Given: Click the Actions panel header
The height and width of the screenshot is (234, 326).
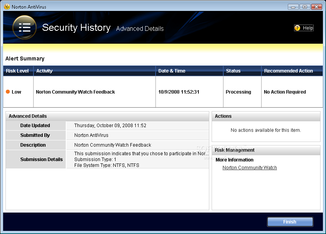Looking at the screenshot, I should (x=266, y=116).
